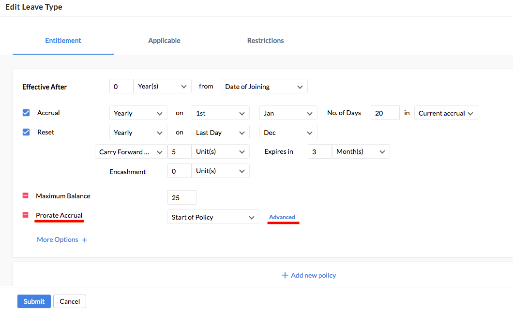Click the Submit button
The image size is (513, 312).
[34, 301]
